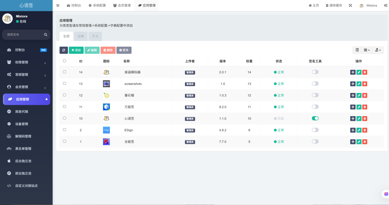
Task: Expand the 权限管理 sidebar menu
Action: coord(27,62)
